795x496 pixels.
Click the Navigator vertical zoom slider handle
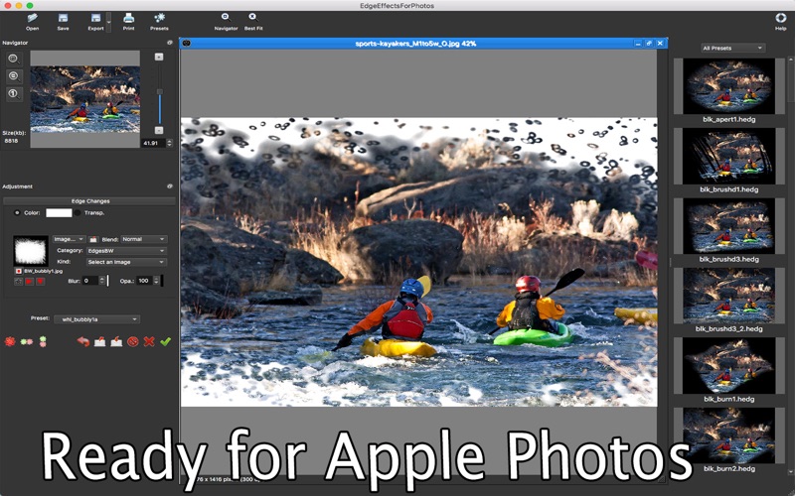click(x=159, y=92)
